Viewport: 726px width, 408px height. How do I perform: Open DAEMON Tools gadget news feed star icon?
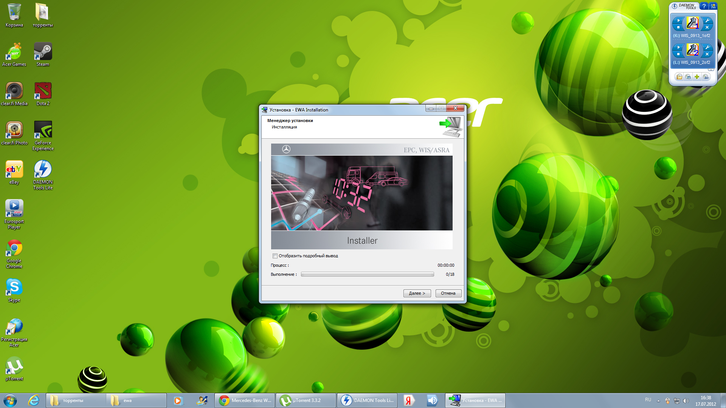point(713,6)
